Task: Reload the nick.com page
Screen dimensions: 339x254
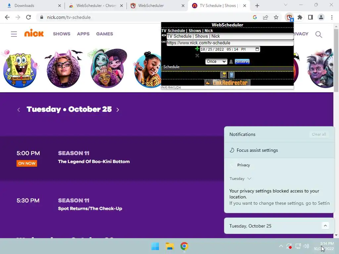Action: (x=28, y=17)
